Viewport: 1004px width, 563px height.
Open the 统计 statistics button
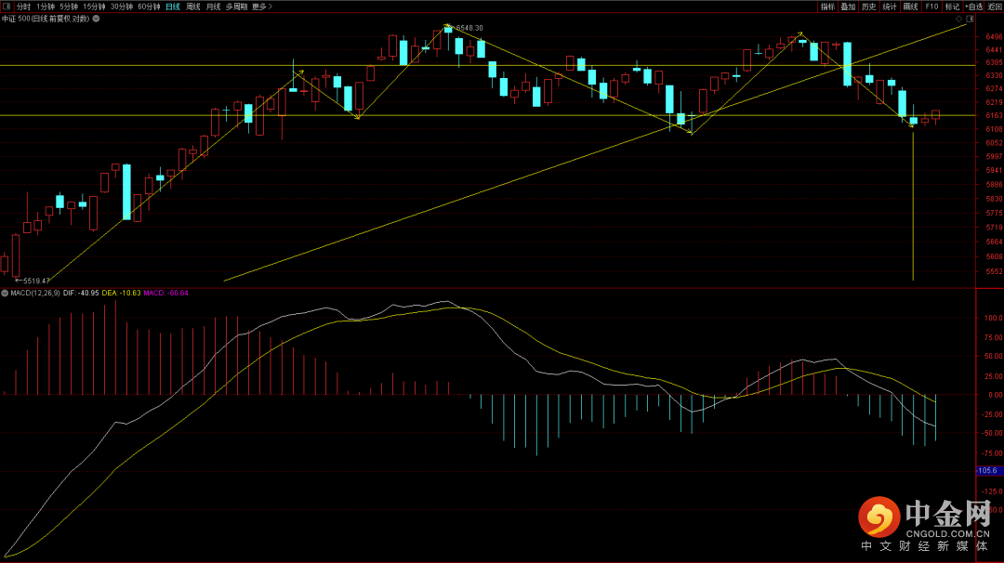(x=890, y=7)
